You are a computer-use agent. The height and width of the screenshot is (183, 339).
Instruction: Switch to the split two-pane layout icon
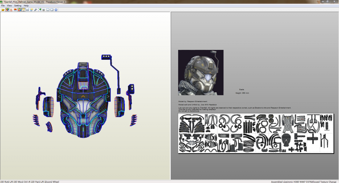48,10
